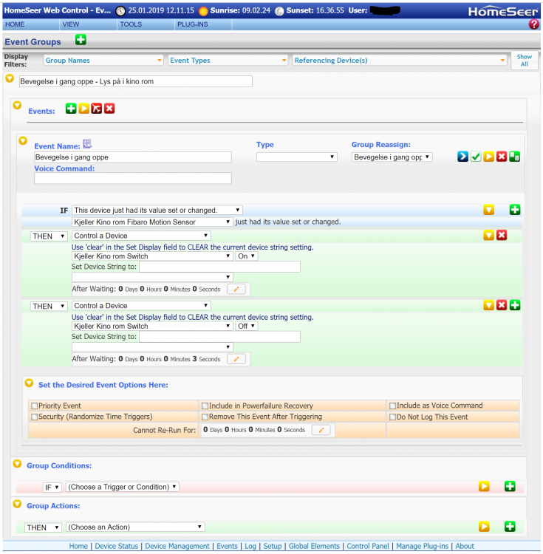Click the Voice Command text field
Viewport: 543px width, 554px height.
[133, 178]
